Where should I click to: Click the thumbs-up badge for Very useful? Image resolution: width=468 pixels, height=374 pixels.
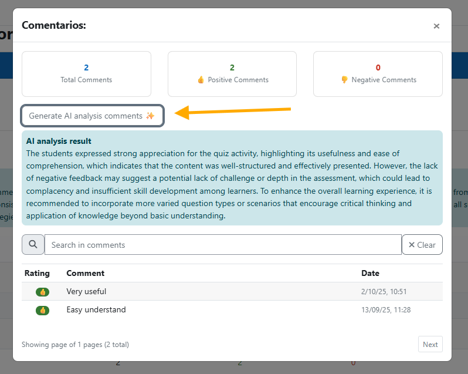[42, 292]
